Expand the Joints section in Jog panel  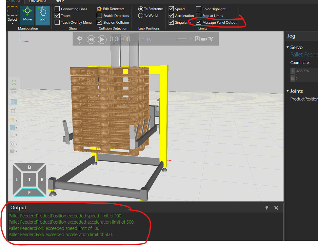[288, 91]
